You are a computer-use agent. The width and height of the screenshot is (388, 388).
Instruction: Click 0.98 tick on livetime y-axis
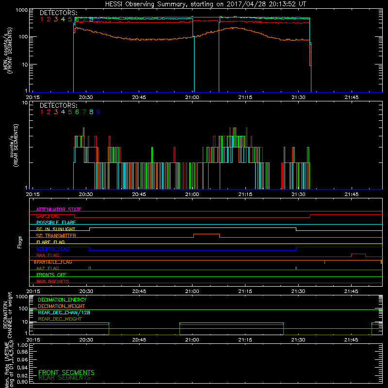[22, 352]
